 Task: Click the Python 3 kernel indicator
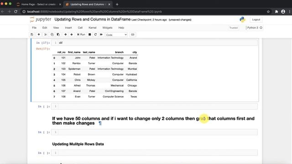[x=255, y=28]
